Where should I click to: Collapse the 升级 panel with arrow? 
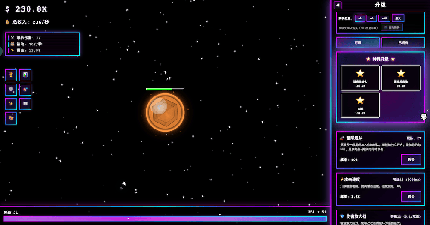338,5
